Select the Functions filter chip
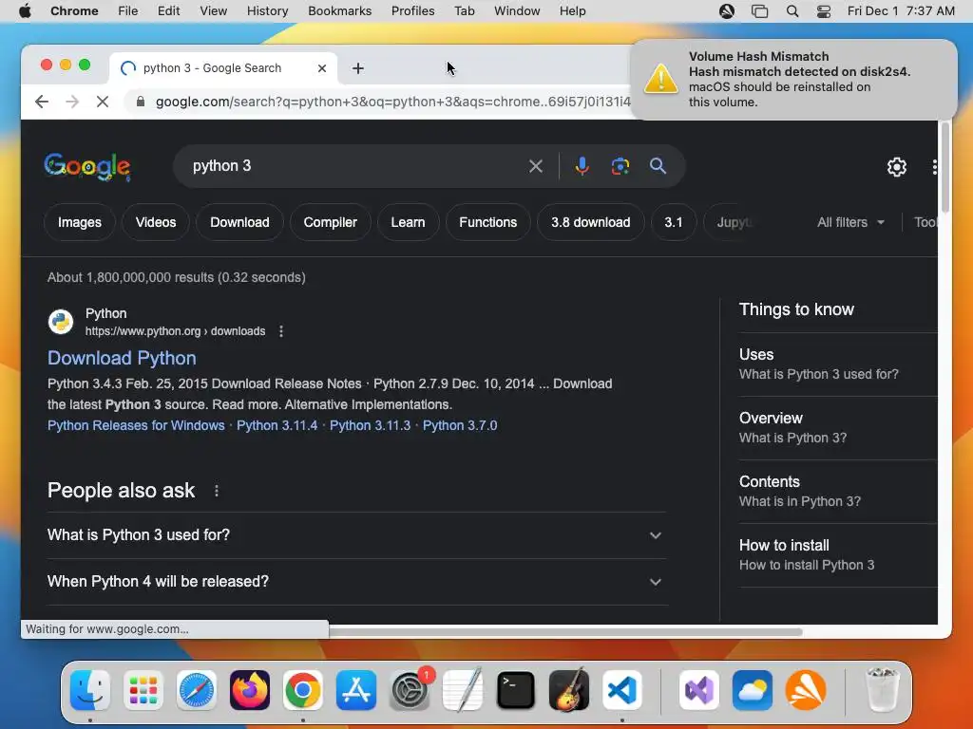Viewport: 973px width, 729px height. [x=487, y=222]
